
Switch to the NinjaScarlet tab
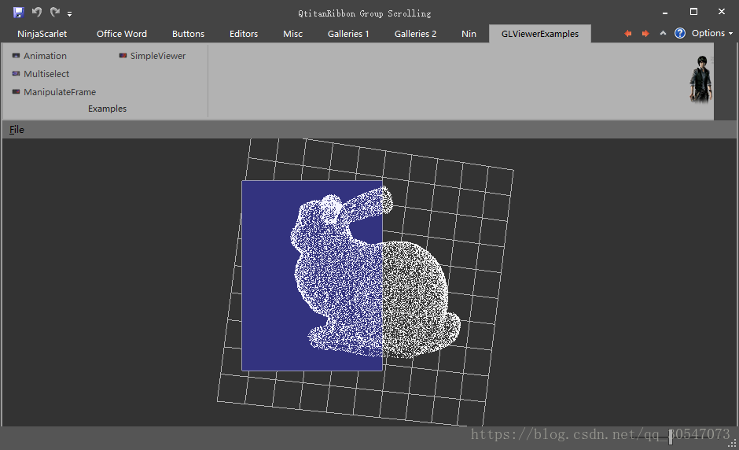[x=42, y=34]
